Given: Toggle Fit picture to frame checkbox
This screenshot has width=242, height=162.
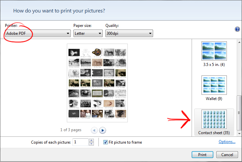Looking at the screenshot, I should tap(105, 142).
